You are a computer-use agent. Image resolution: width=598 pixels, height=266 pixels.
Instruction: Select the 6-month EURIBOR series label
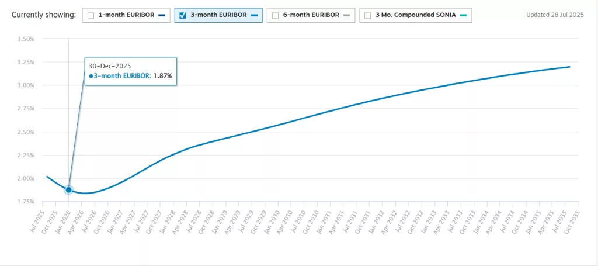coord(310,16)
